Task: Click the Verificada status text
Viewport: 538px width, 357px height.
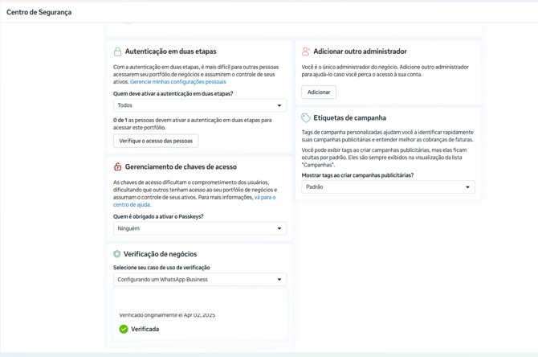Action: coord(145,329)
